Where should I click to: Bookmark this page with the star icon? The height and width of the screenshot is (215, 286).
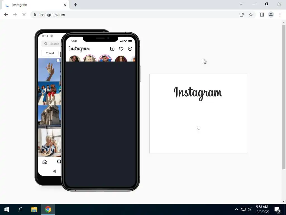[251, 15]
